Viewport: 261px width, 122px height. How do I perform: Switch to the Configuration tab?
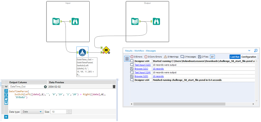point(248,57)
